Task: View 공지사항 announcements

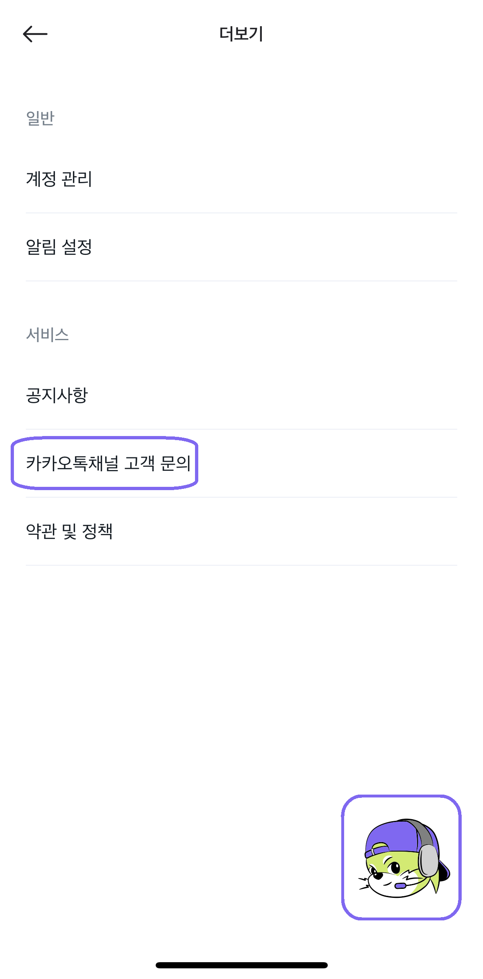Action: click(241, 395)
